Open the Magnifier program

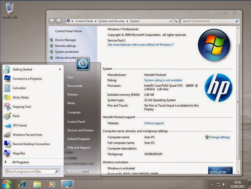click(x=19, y=154)
